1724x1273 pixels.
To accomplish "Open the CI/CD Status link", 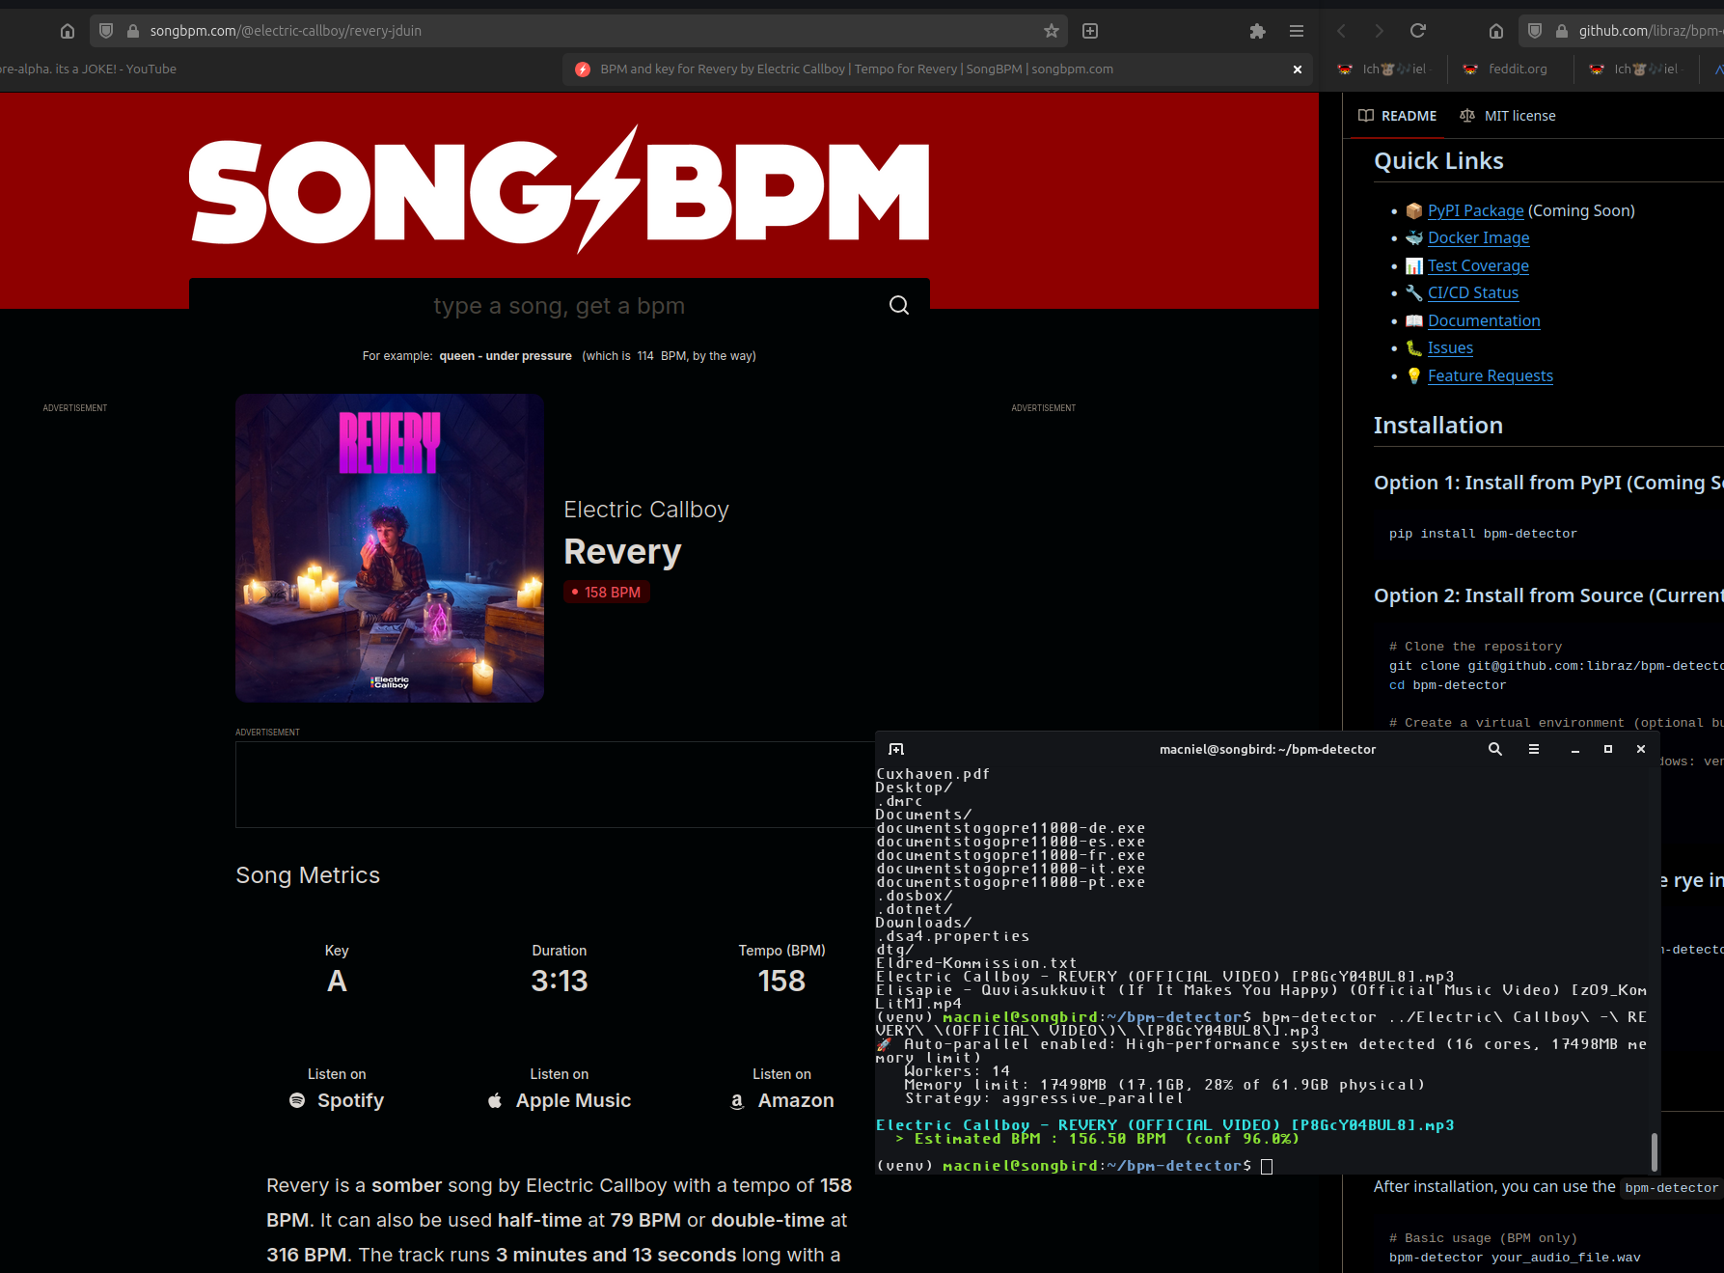I will point(1472,292).
